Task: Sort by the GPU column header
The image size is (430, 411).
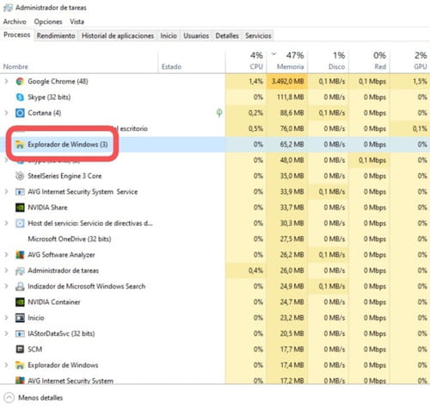Action: point(410,61)
